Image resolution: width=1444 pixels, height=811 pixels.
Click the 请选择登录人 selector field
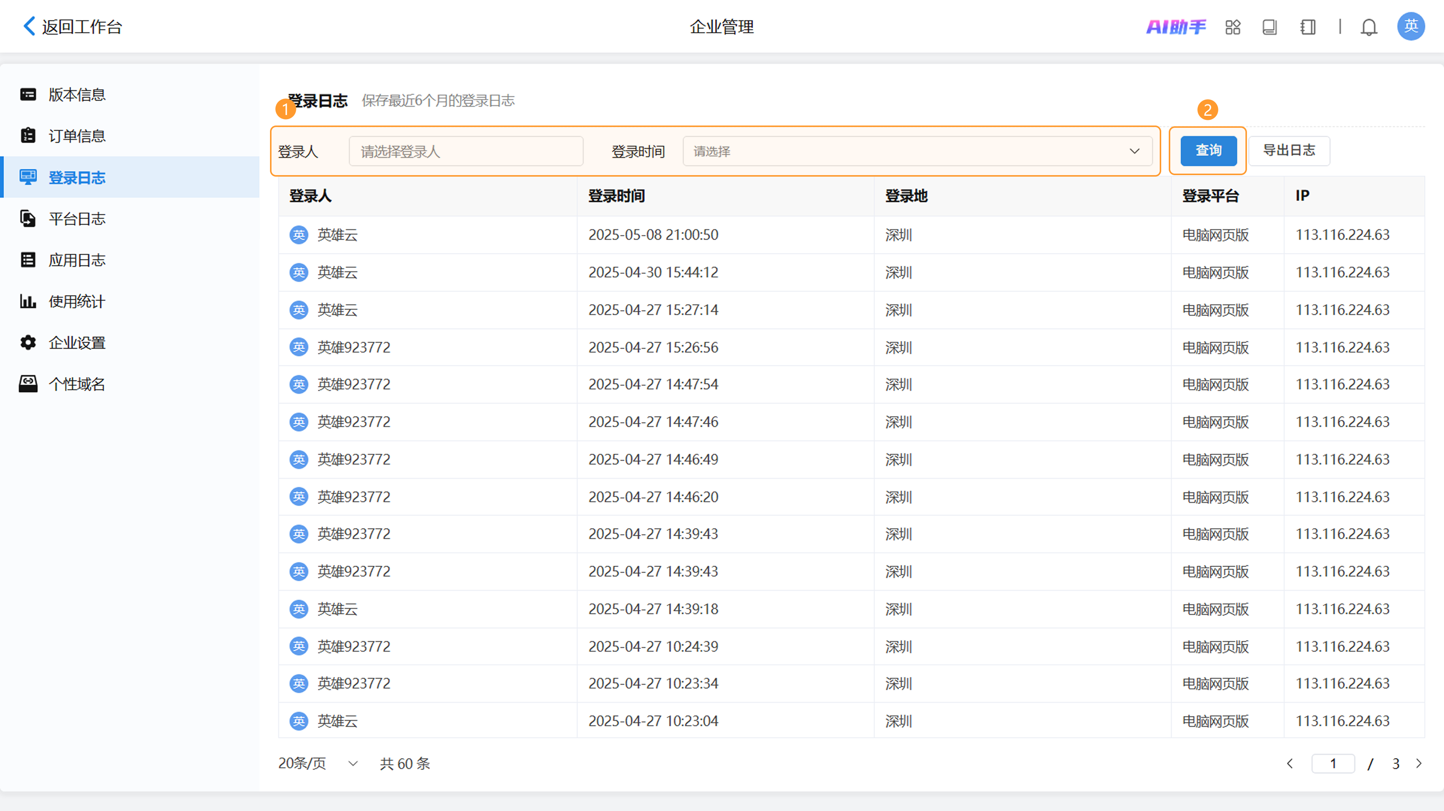click(x=466, y=151)
